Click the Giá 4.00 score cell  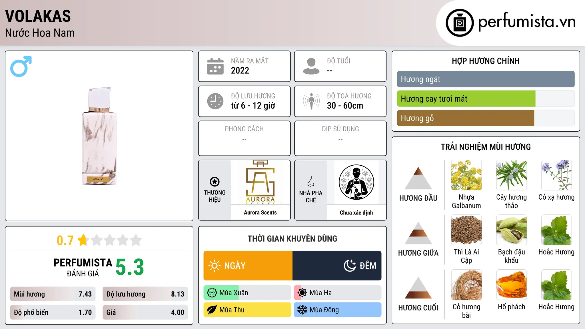click(145, 312)
